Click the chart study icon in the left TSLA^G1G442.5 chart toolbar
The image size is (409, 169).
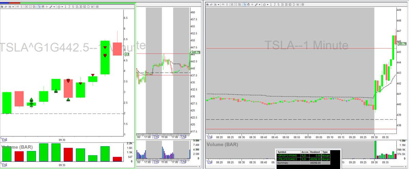coord(2,7)
